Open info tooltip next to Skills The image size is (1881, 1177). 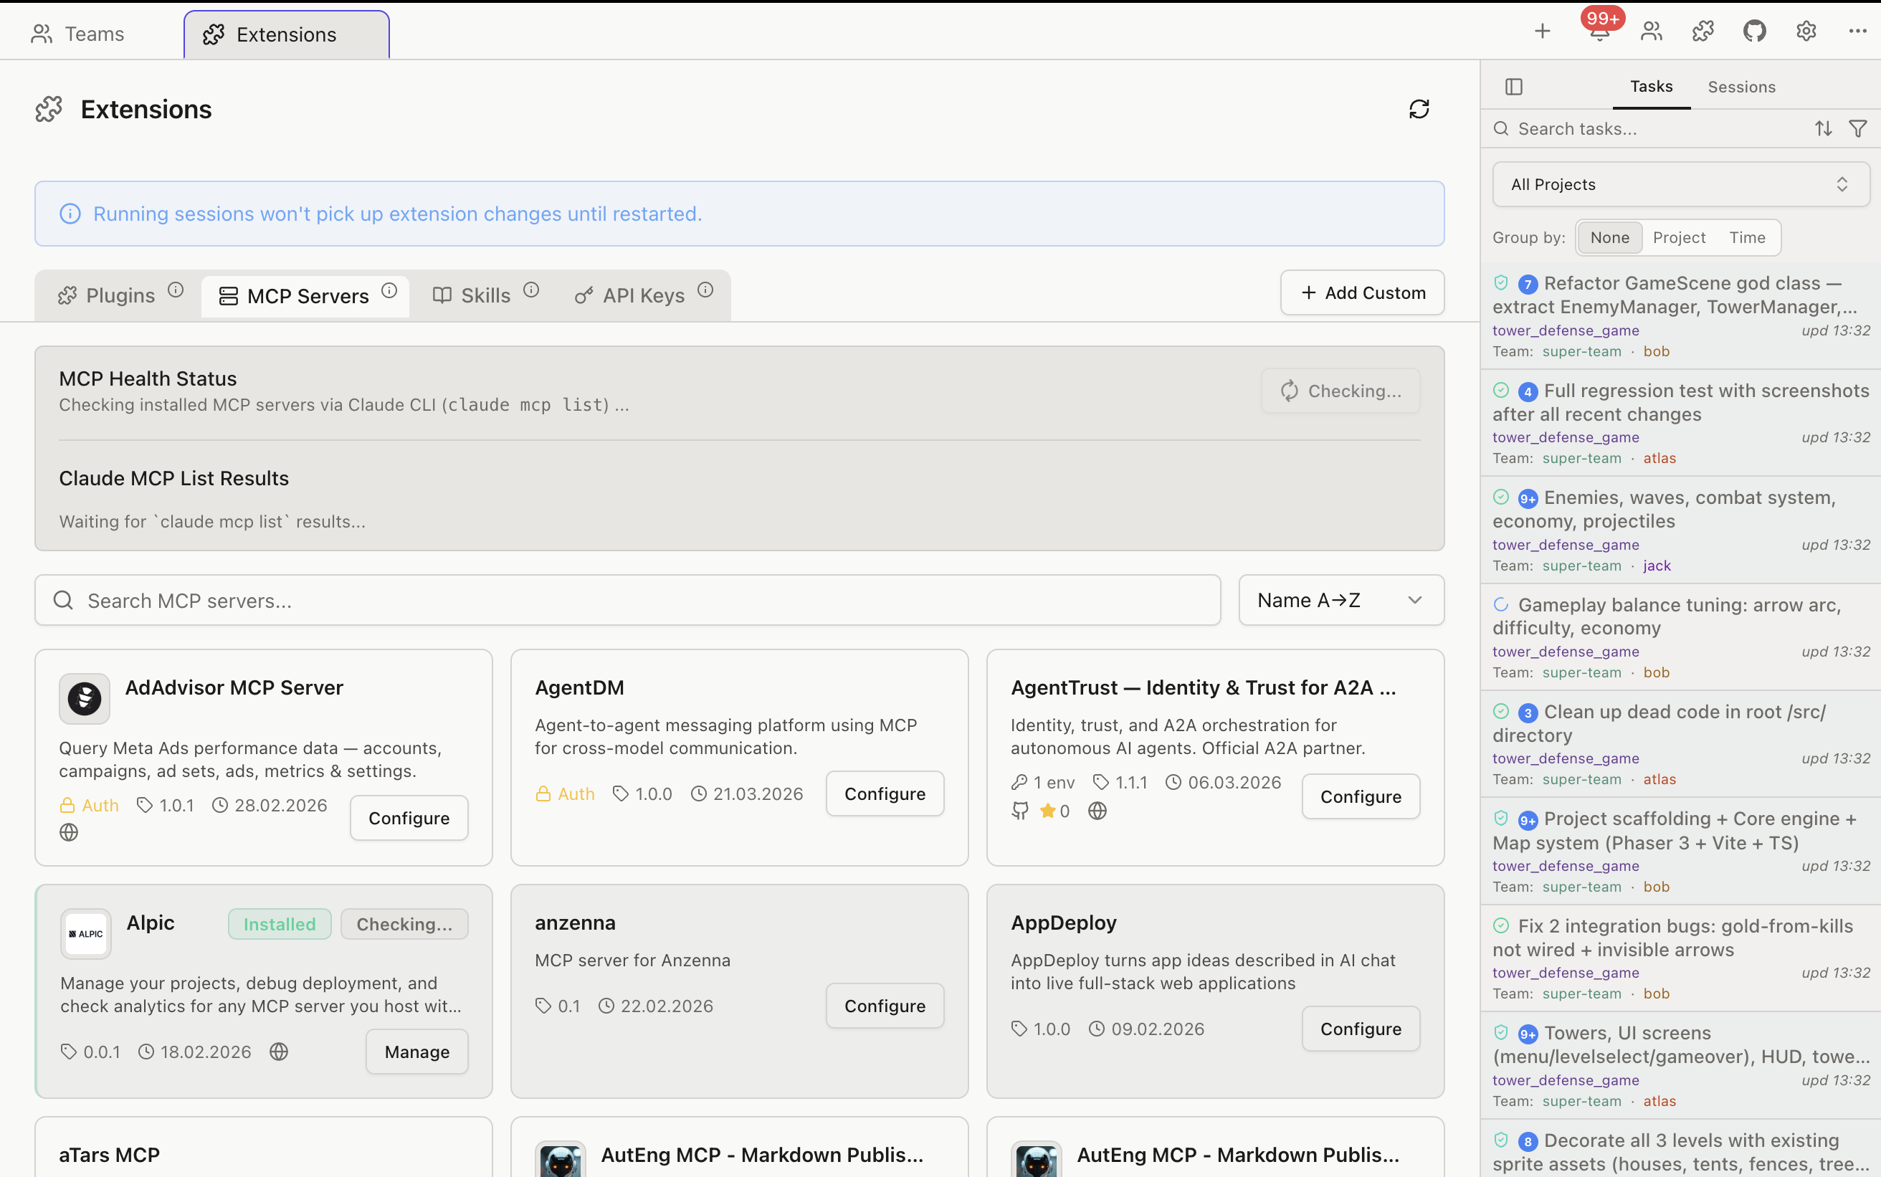530,289
